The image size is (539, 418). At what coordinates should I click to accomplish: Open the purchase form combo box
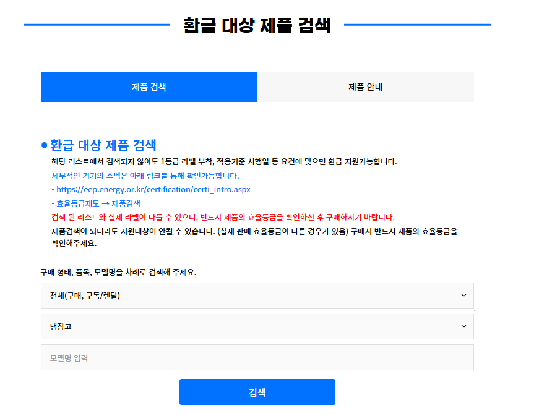[257, 296]
